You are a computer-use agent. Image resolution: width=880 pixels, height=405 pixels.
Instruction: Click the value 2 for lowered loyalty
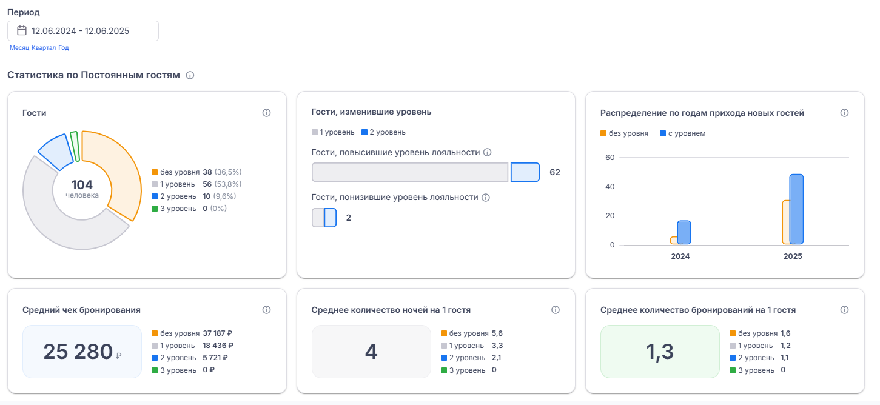[x=349, y=218]
